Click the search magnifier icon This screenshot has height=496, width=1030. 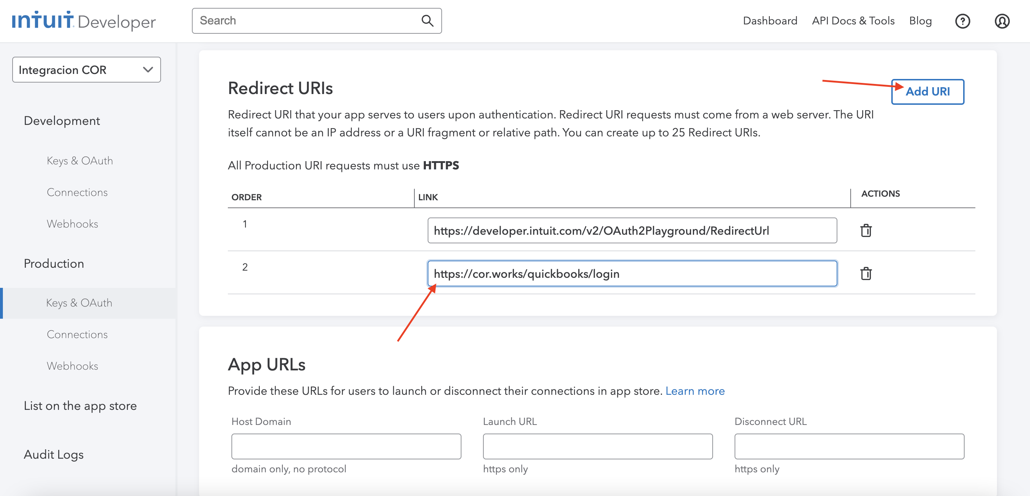coord(427,21)
